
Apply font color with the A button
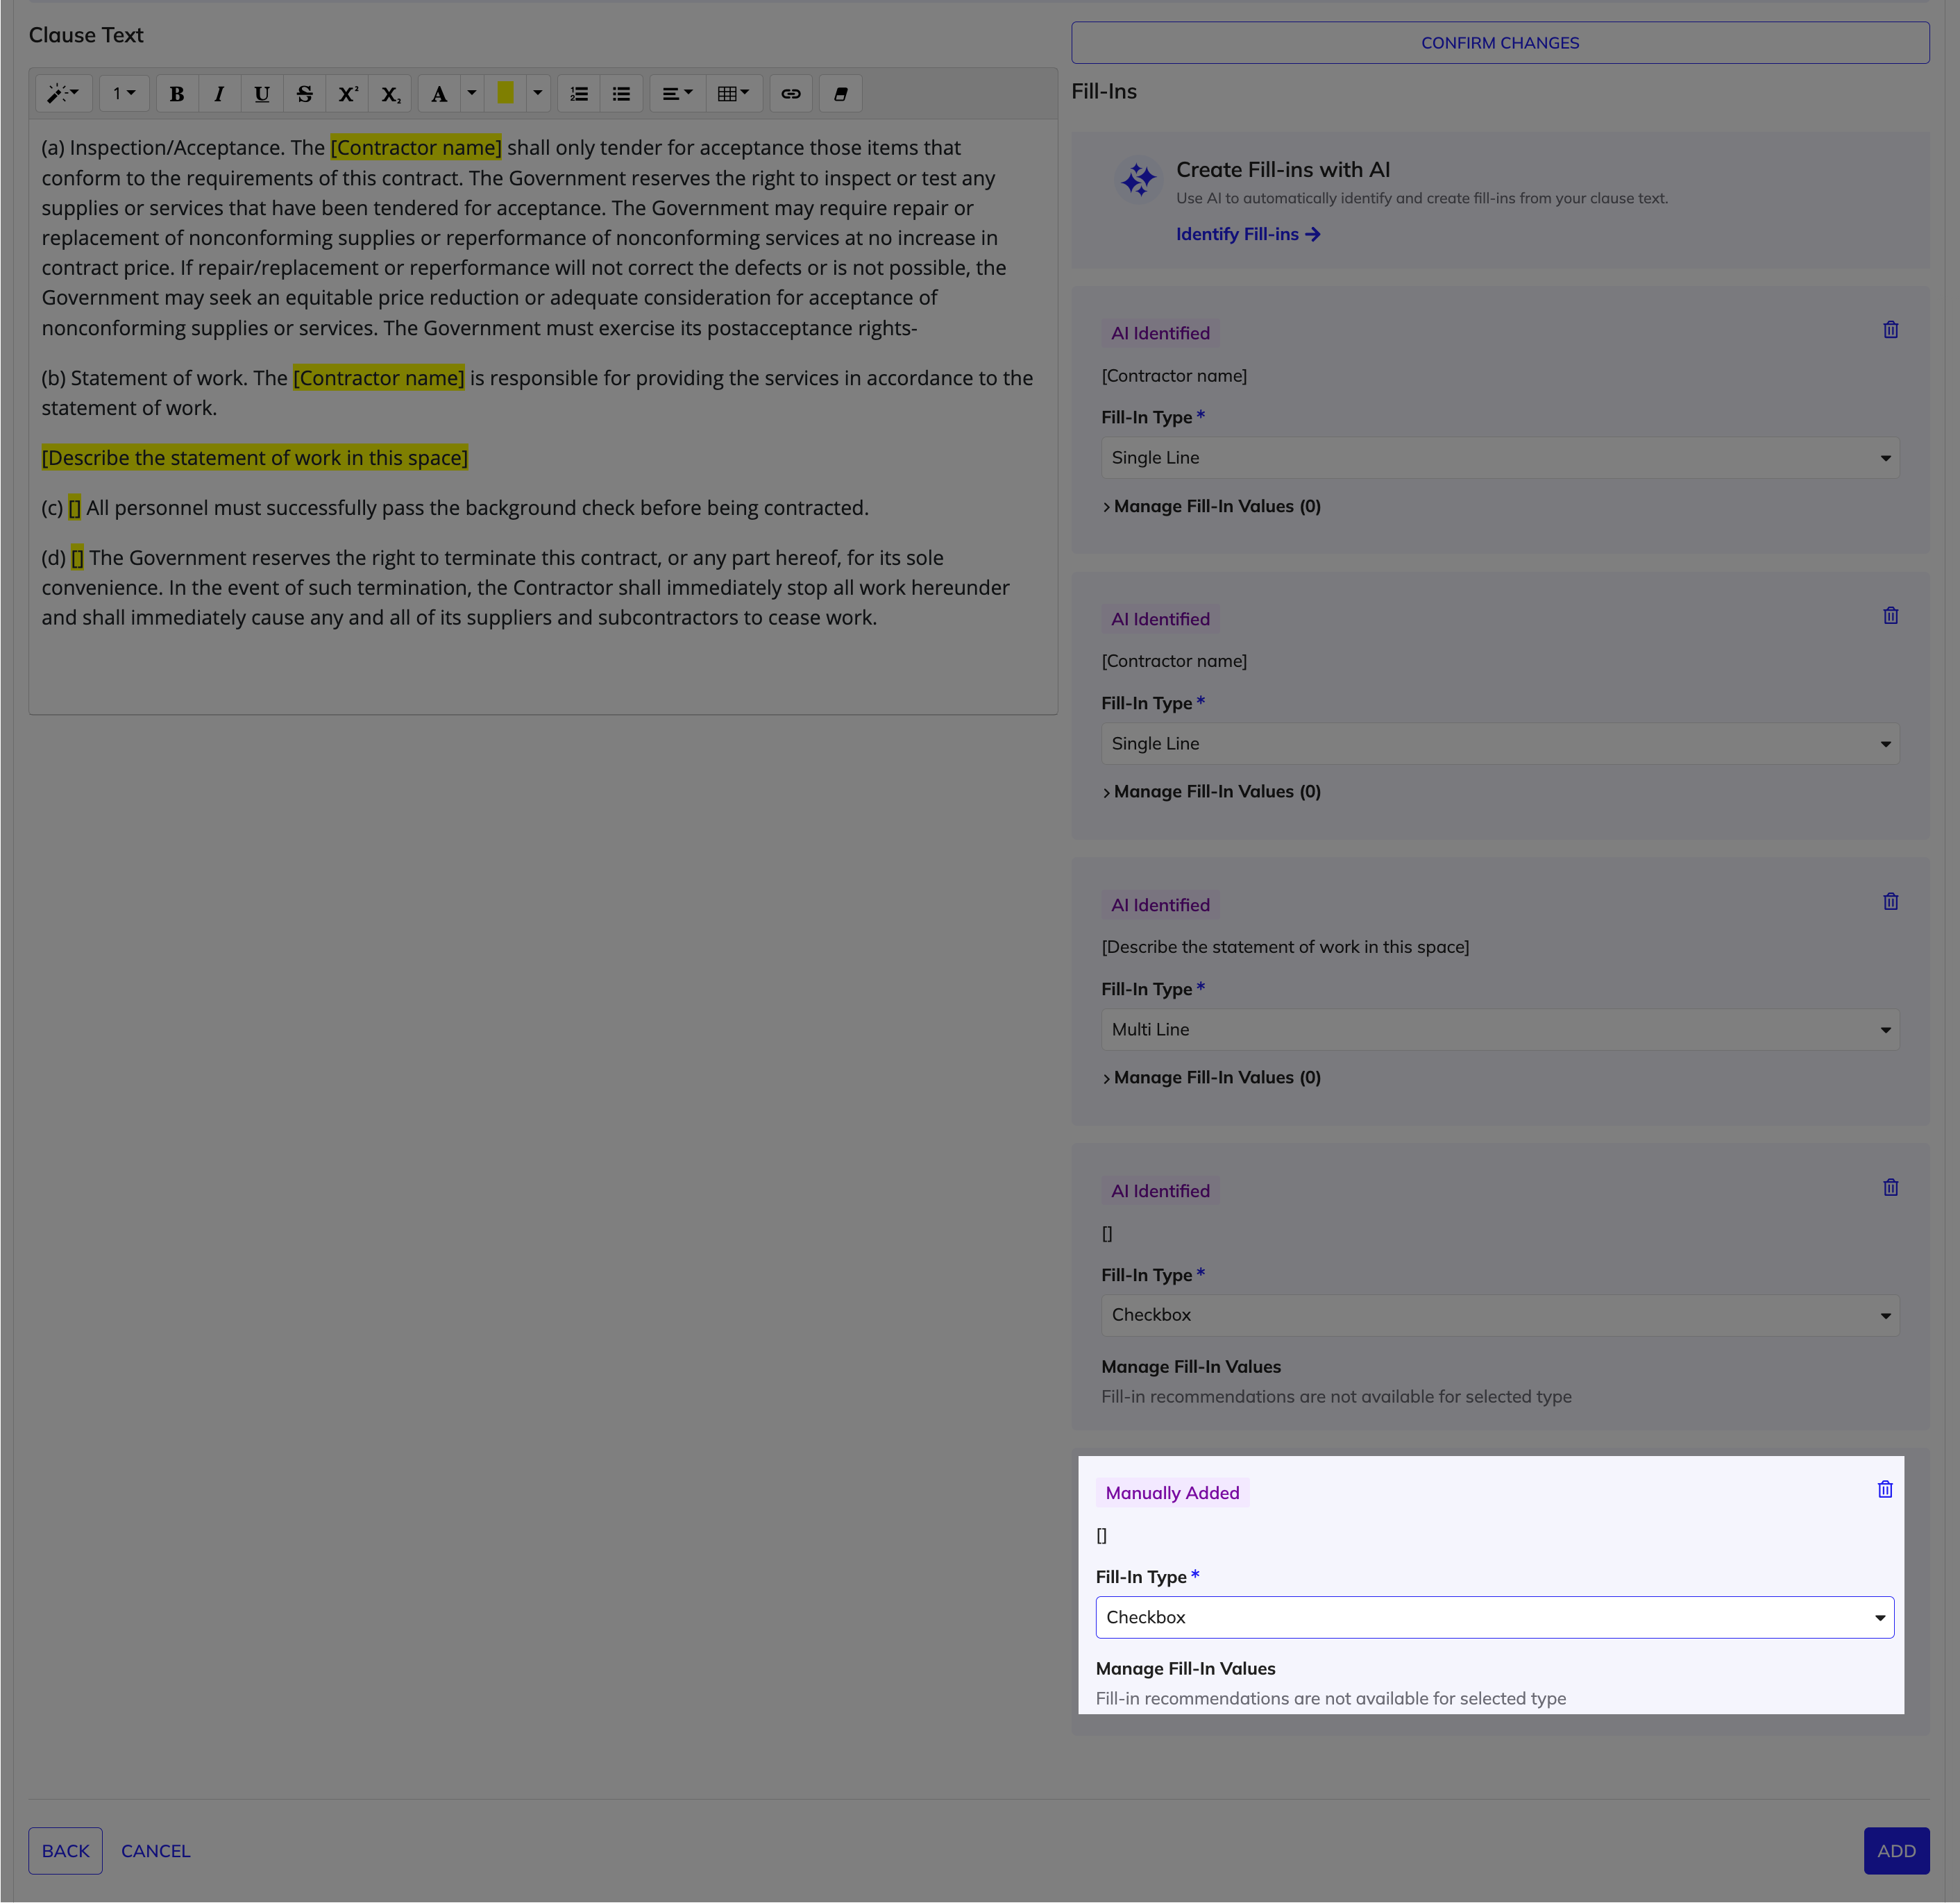[x=439, y=94]
